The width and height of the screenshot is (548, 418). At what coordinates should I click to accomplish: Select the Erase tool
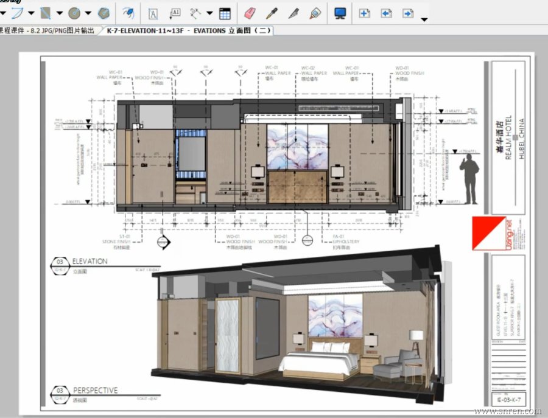pos(250,13)
